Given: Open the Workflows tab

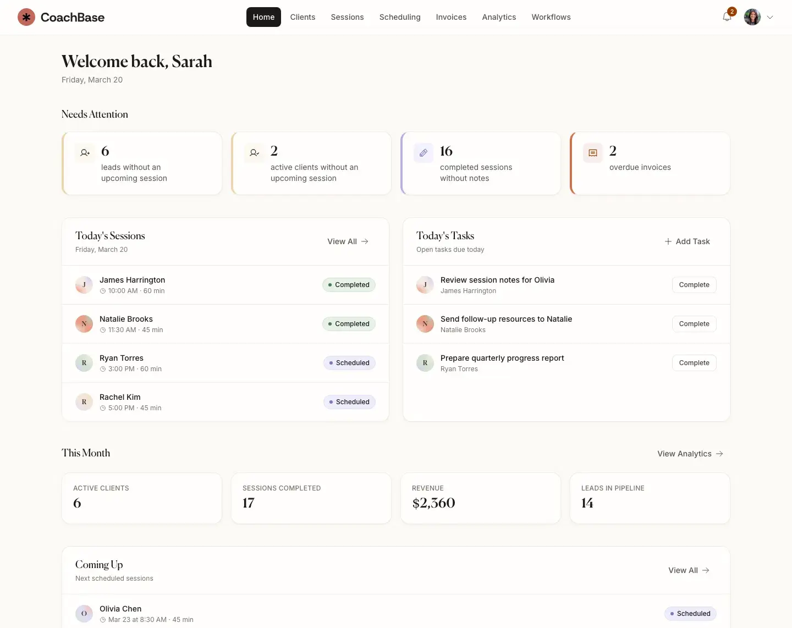Looking at the screenshot, I should [x=551, y=17].
